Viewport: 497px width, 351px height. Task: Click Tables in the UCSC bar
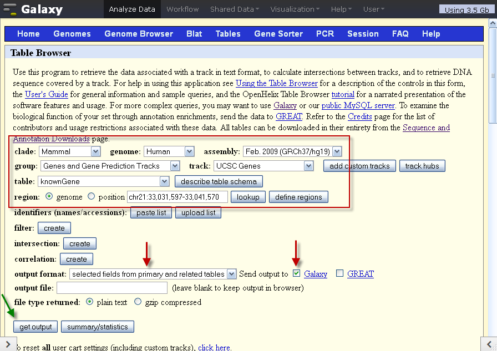(x=228, y=34)
